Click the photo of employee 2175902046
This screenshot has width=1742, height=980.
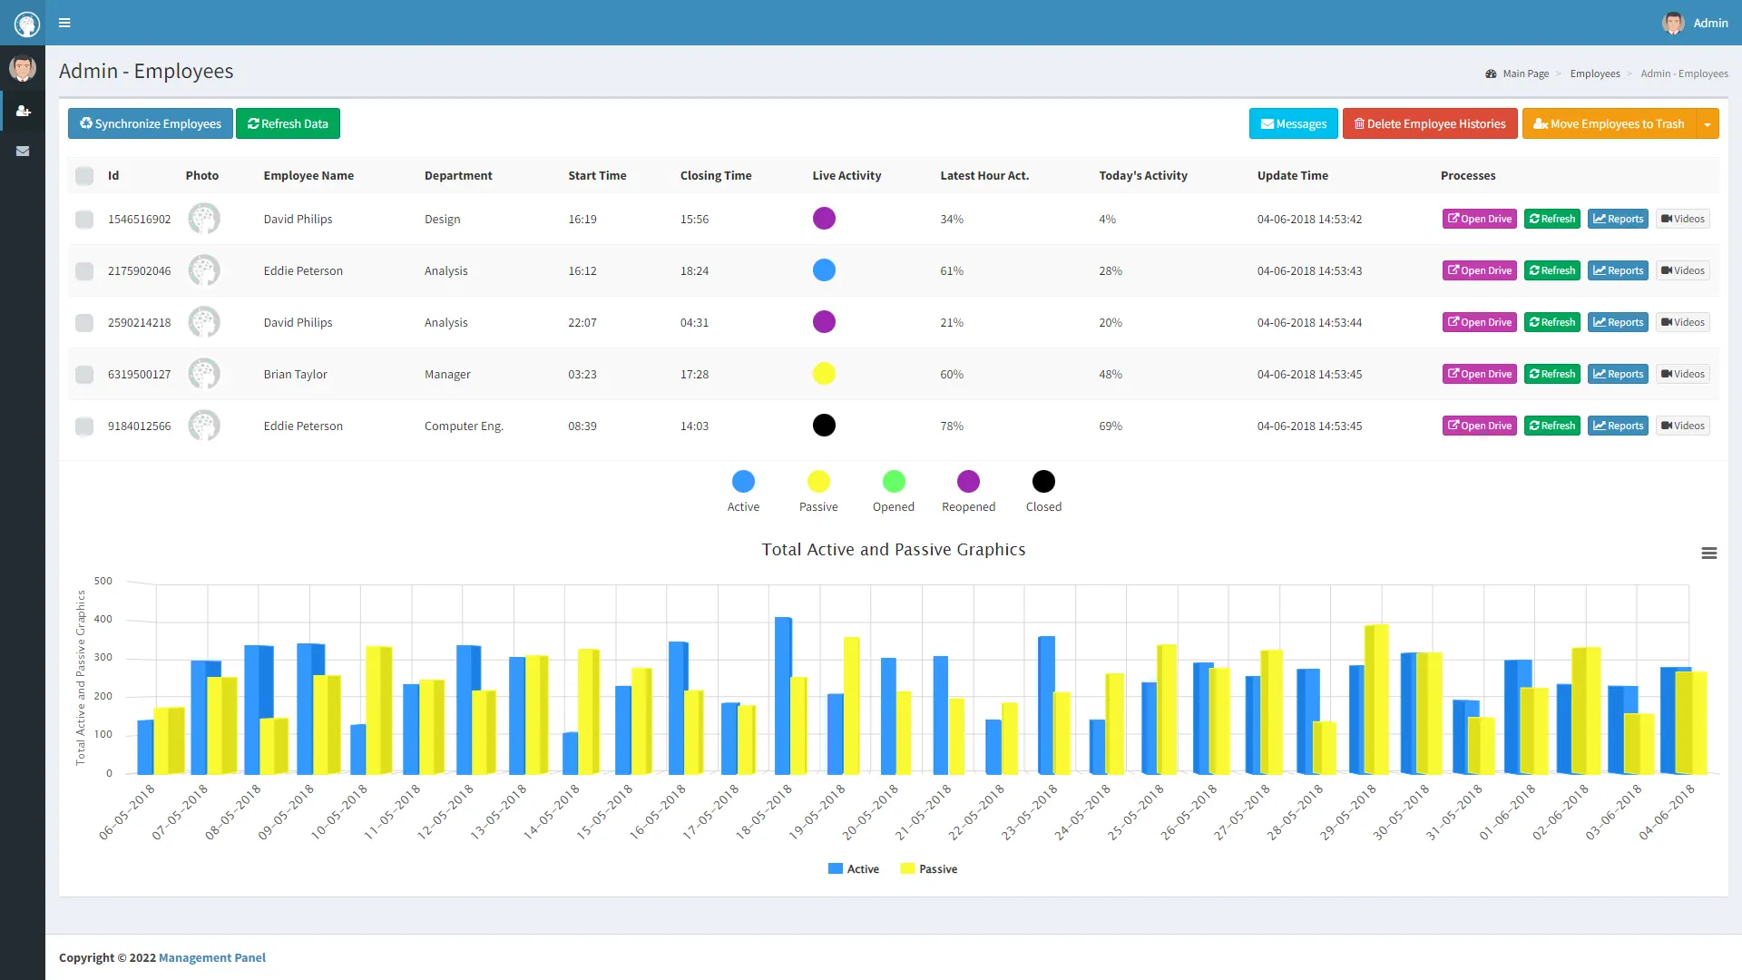click(x=204, y=270)
